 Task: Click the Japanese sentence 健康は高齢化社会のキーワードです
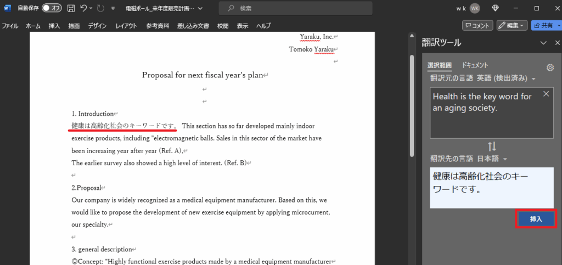point(123,126)
